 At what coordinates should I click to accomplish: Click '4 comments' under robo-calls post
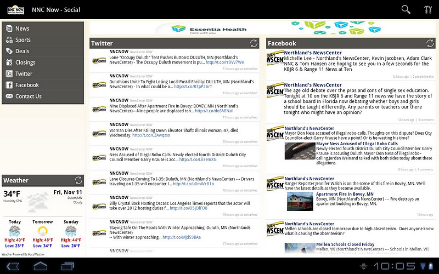(425, 169)
